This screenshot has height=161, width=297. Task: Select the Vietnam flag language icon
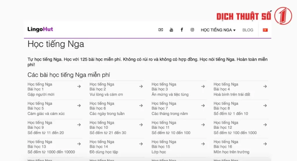[x=265, y=30]
